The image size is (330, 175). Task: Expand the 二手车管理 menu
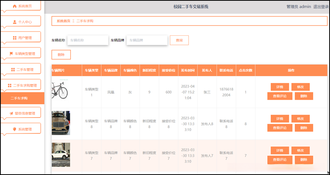[x=21, y=69]
